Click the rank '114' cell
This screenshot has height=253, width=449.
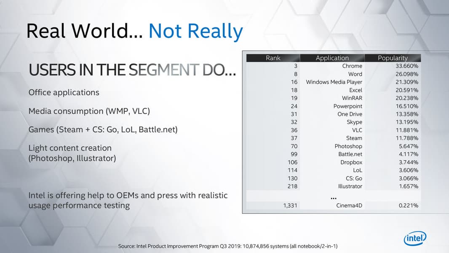pos(292,170)
